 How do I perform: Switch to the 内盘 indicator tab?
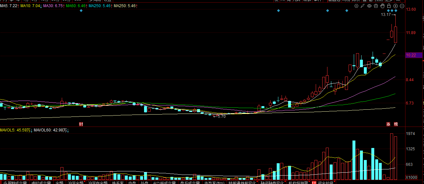(x=132, y=182)
